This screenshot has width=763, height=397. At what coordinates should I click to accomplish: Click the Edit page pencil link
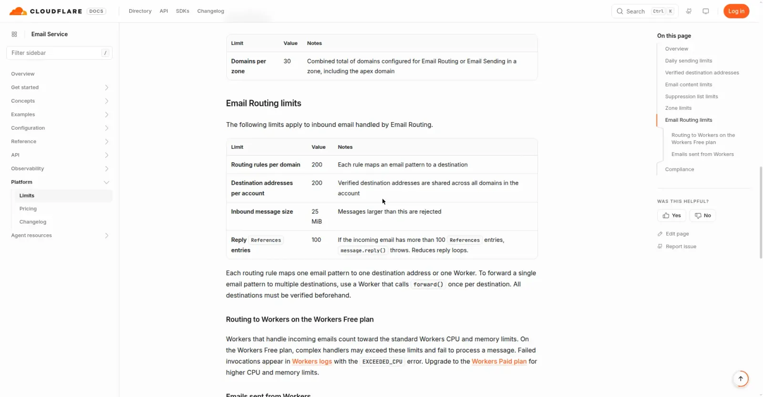point(673,234)
